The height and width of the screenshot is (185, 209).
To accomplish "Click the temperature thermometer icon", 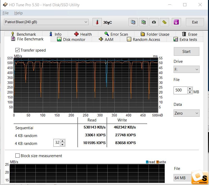I will [x=97, y=22].
